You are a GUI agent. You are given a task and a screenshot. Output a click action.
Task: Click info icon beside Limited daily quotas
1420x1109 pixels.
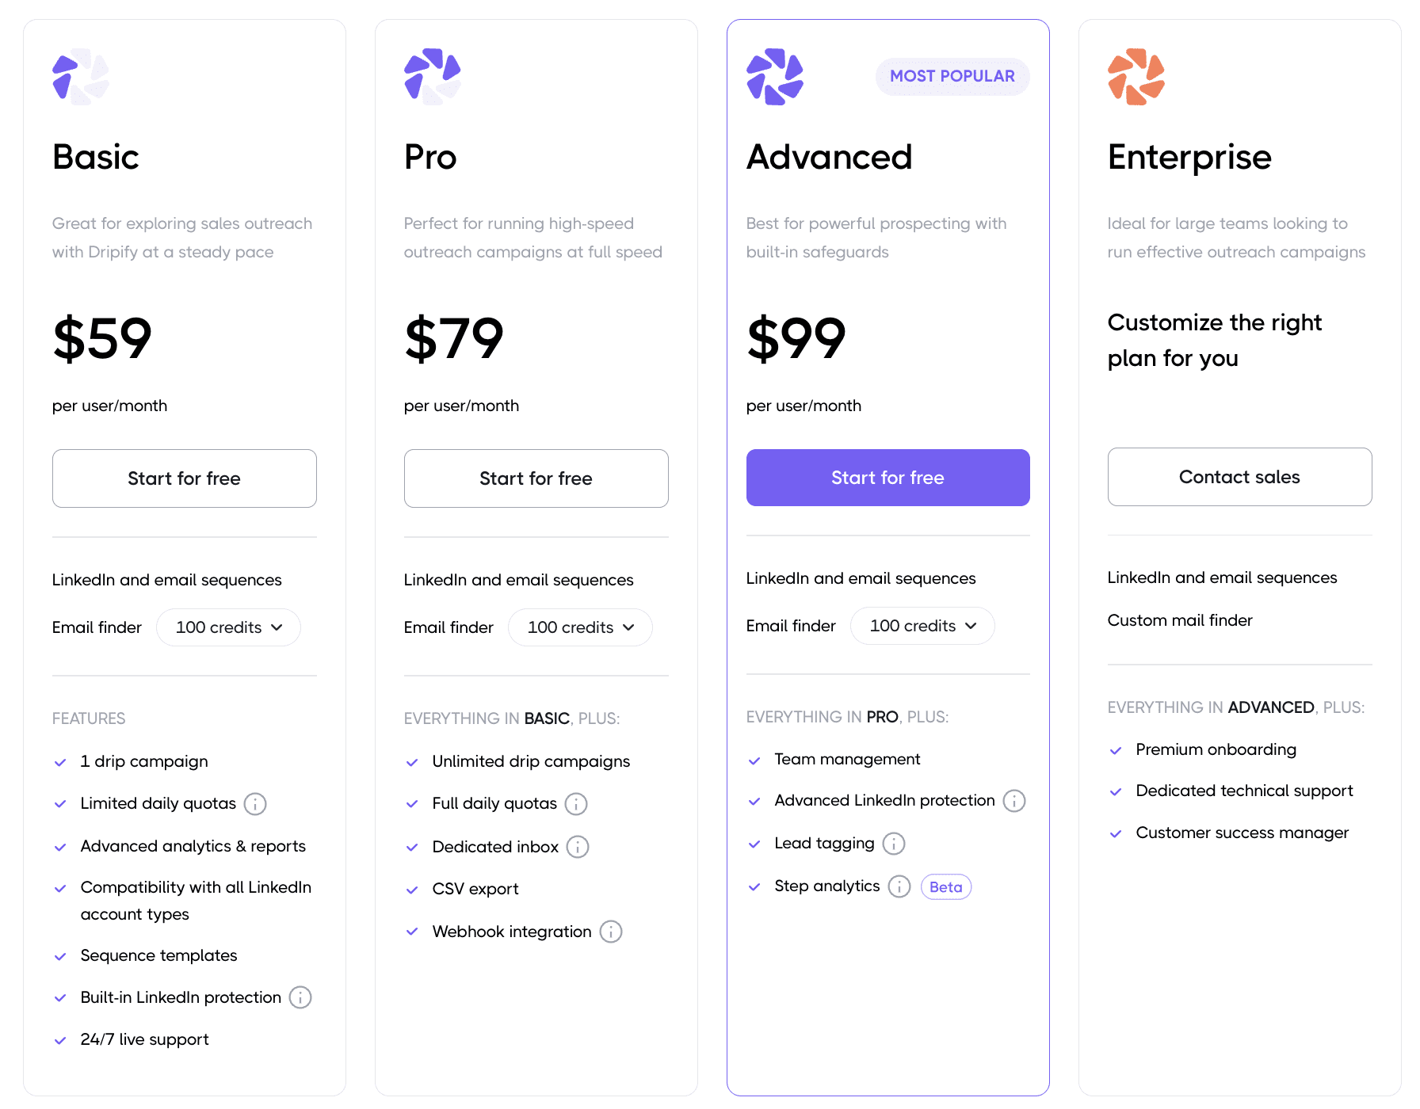[x=255, y=804]
